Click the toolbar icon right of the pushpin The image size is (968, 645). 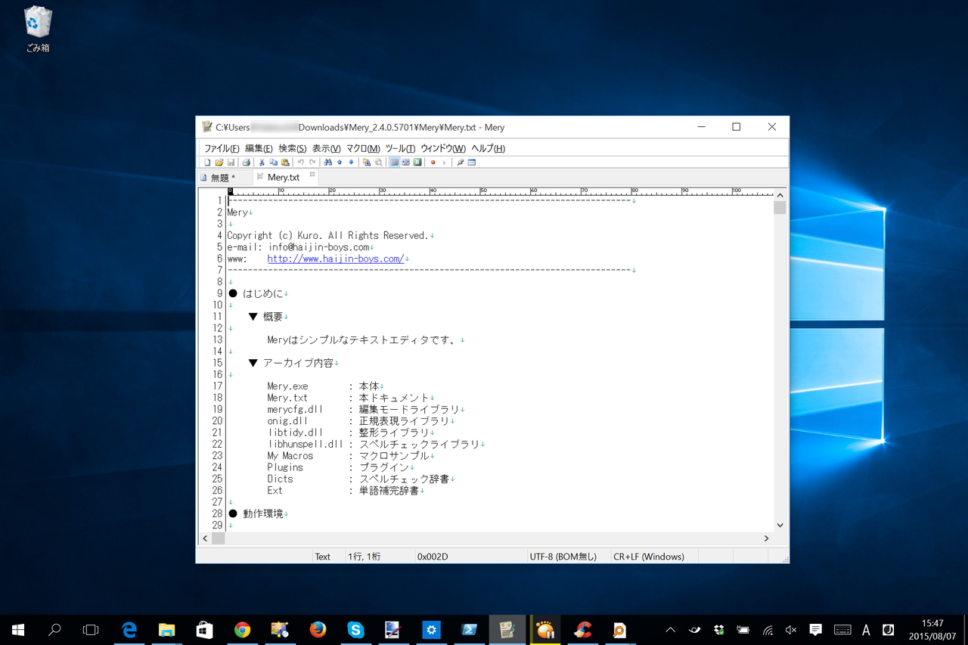click(472, 163)
